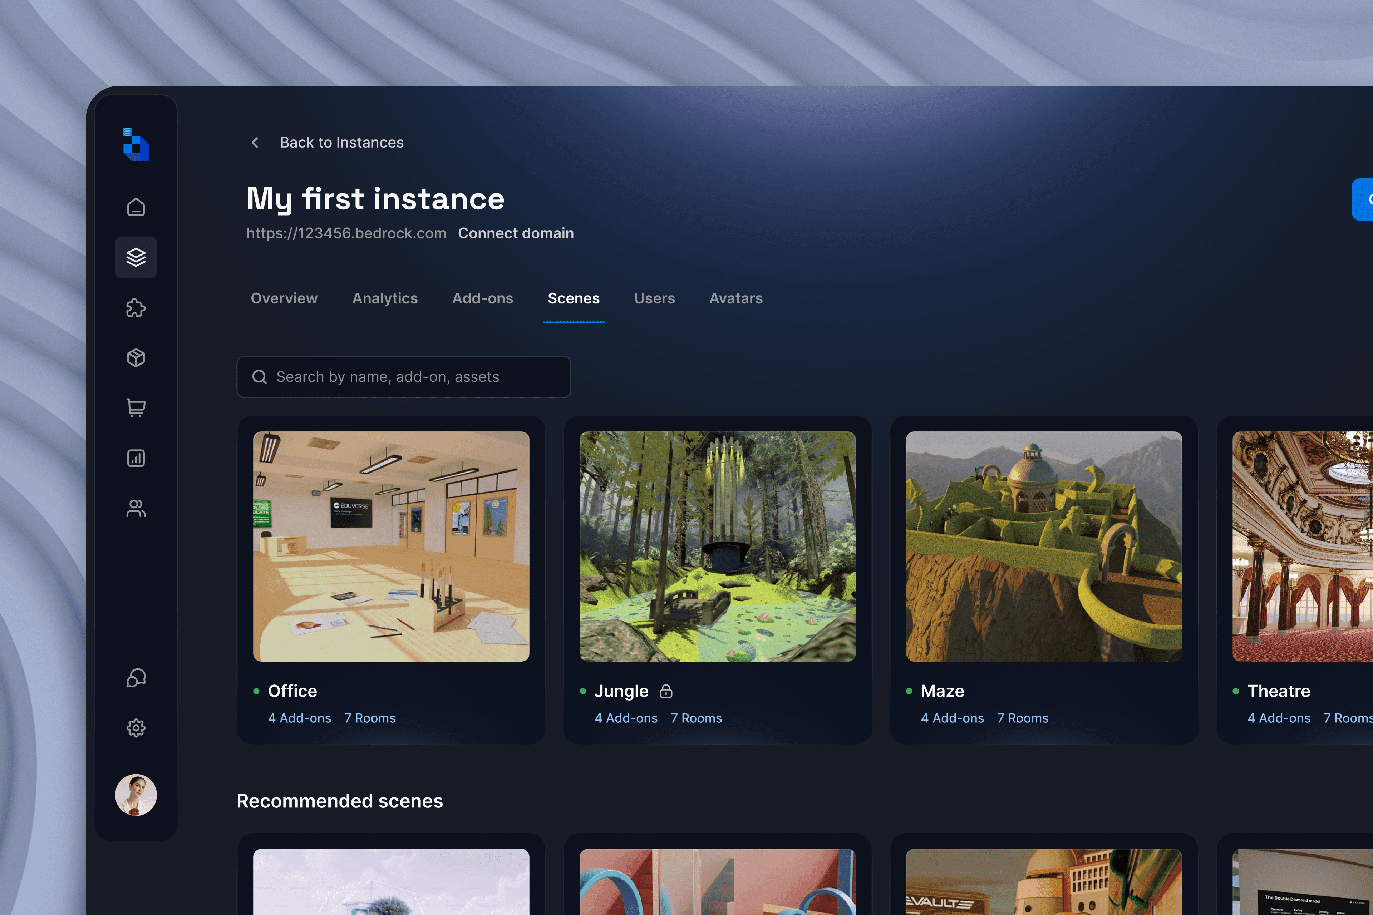Viewport: 1373px width, 915px height.
Task: Select the layers instances sidebar icon
Action: coord(136,257)
